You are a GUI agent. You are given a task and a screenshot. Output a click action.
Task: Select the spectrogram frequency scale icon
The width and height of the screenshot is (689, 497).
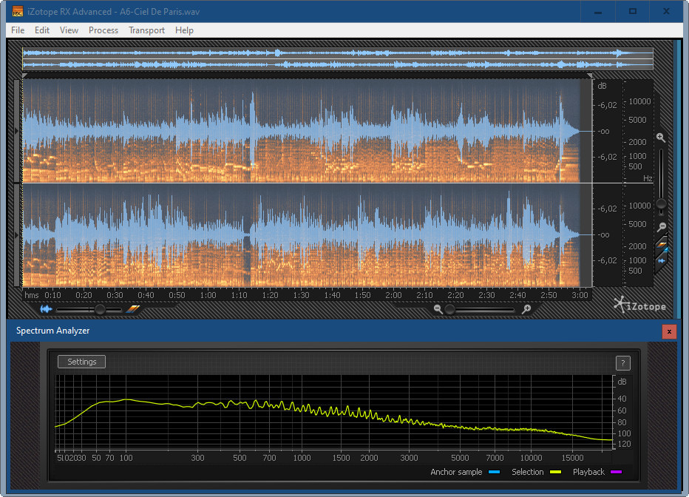(662, 245)
